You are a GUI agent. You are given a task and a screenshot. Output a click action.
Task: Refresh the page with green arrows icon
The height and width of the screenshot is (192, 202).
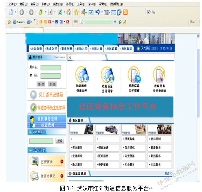pyautogui.click(x=60, y=12)
